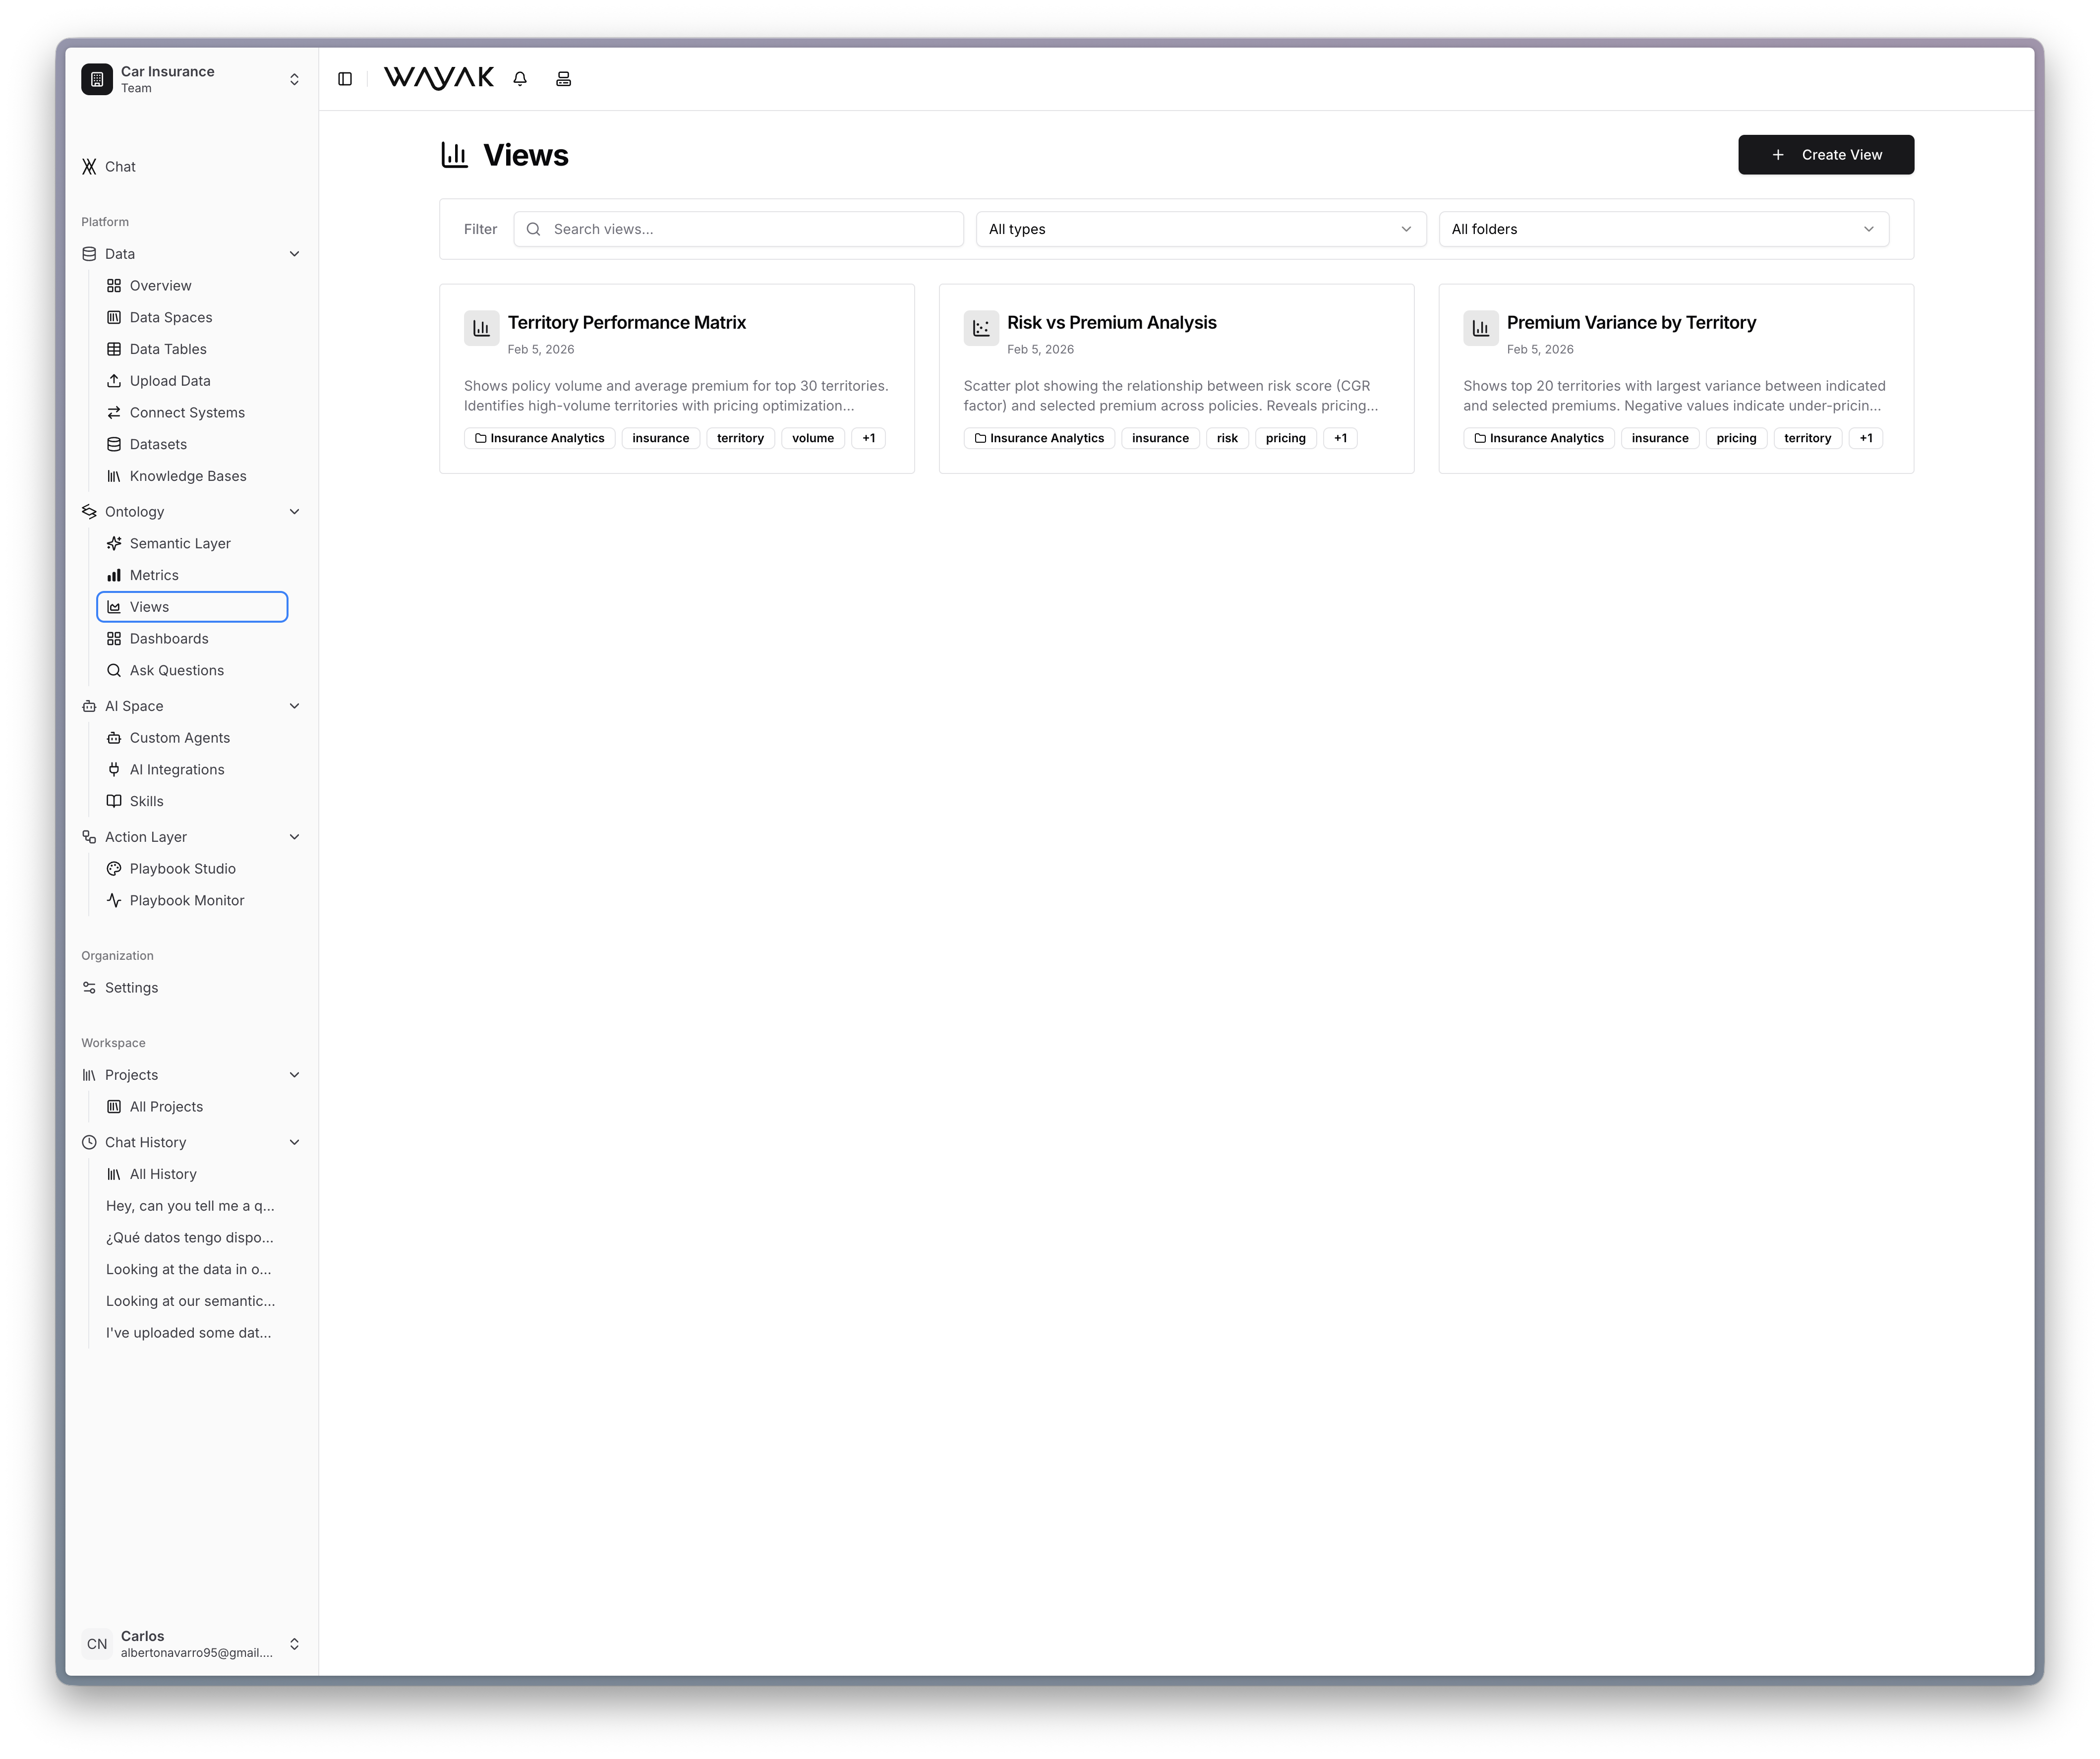Click the Metrics bar chart icon

pyautogui.click(x=114, y=576)
